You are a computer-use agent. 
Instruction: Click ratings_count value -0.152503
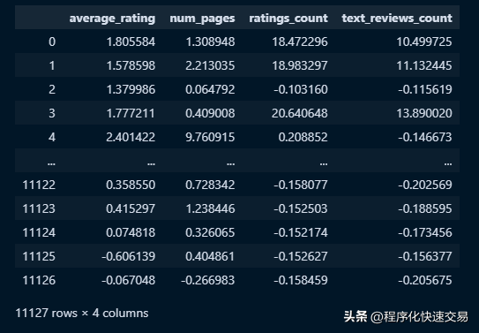coord(301,208)
